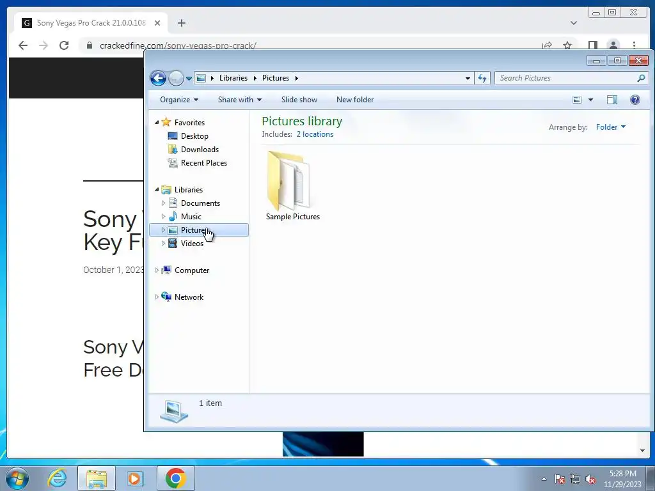Reload the Chrome page
This screenshot has width=655, height=491.
(x=64, y=45)
